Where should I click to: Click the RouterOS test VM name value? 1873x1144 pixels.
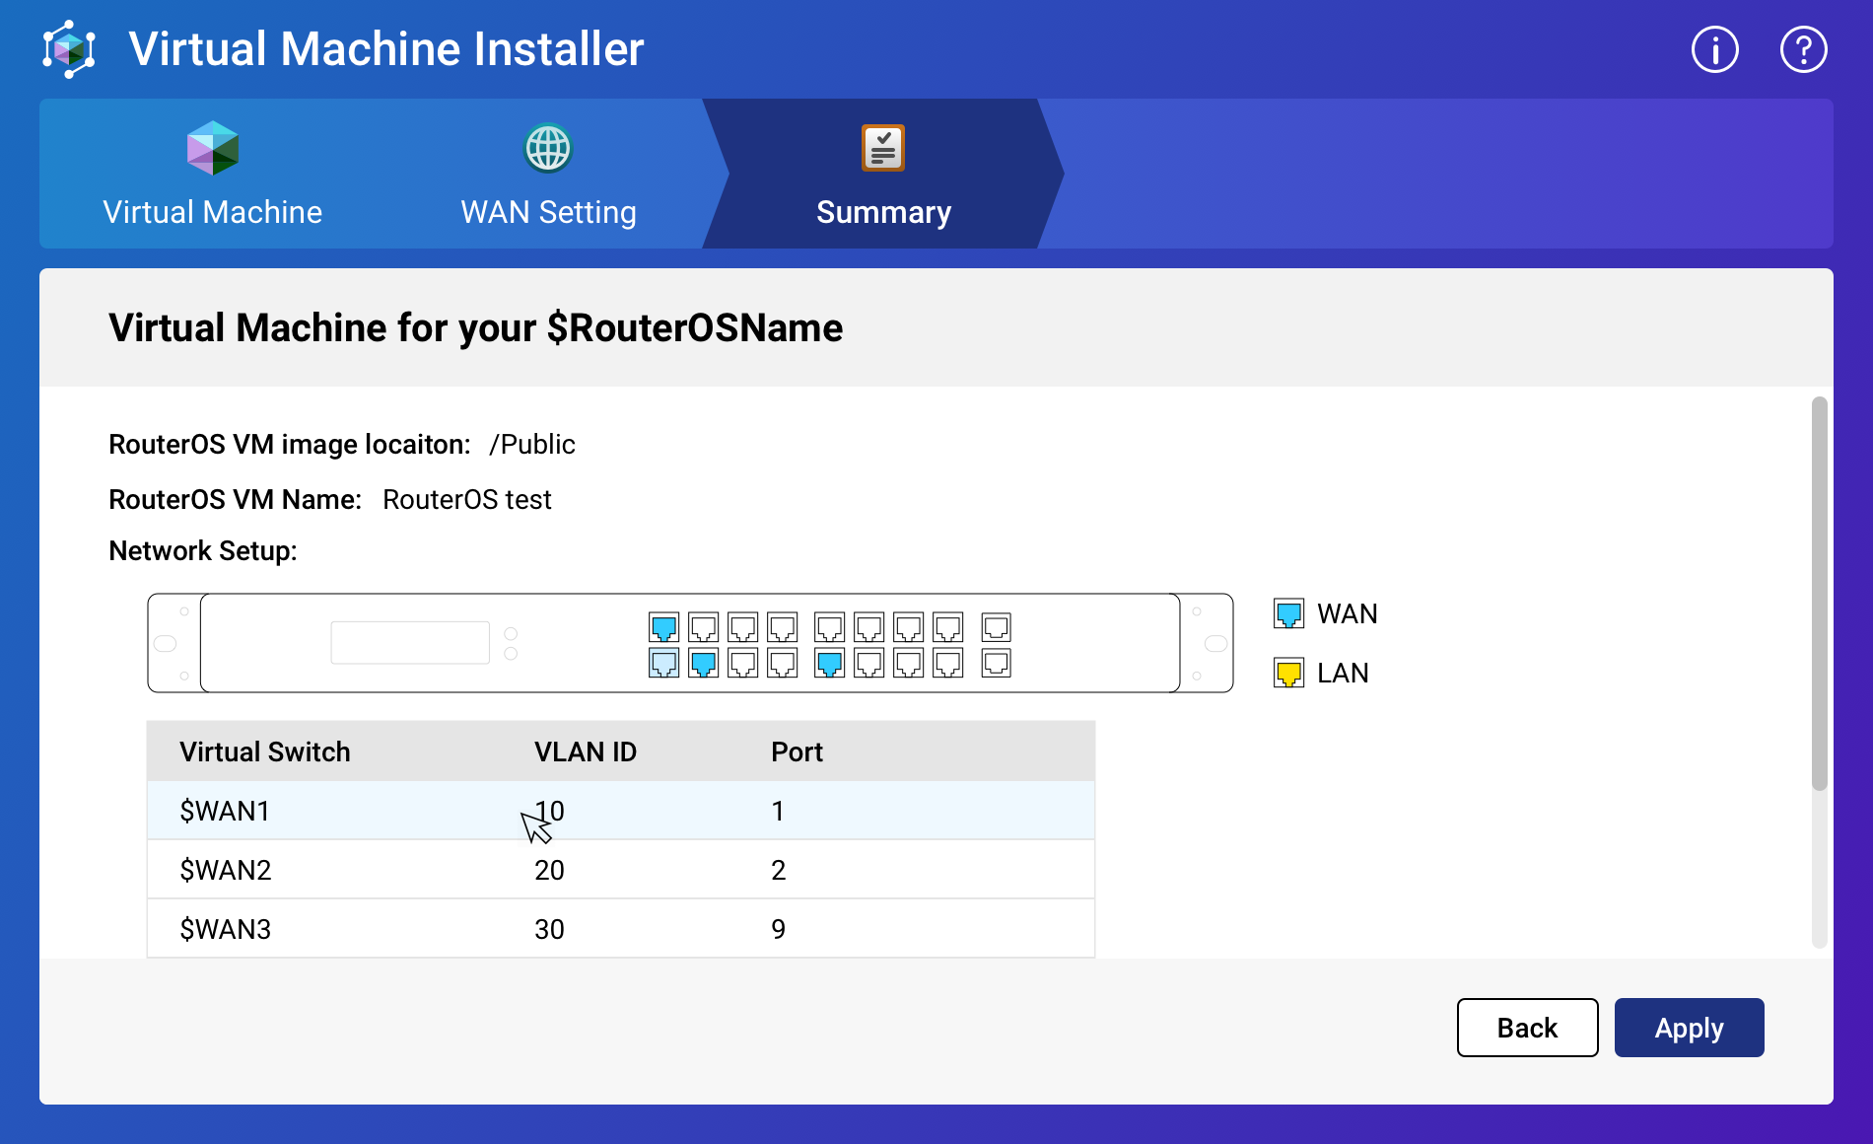(x=467, y=499)
